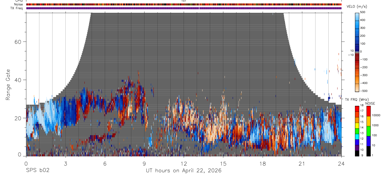Click the -400 tick on velocity colorbar
This screenshot has height=177, width=384.
364,83
